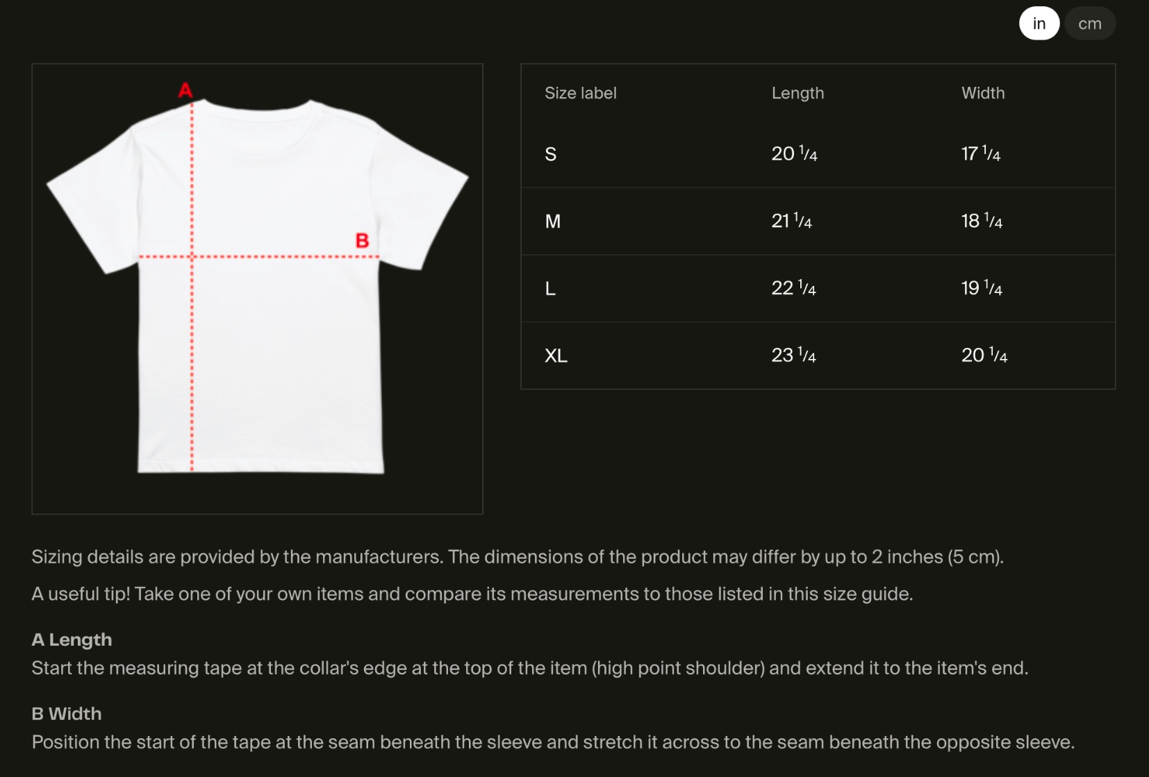Click the 'A Length' heading

pyautogui.click(x=72, y=640)
